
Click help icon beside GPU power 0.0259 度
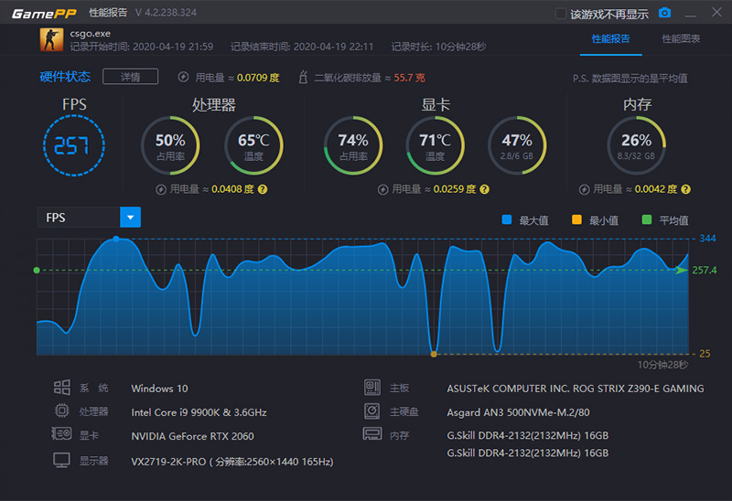coord(485,189)
